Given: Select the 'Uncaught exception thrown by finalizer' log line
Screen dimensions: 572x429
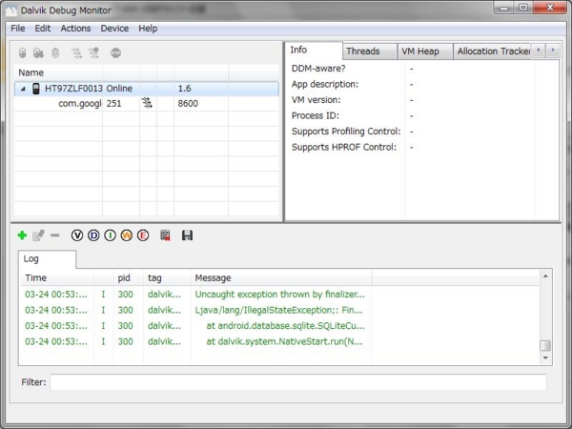Looking at the screenshot, I should 280,295.
